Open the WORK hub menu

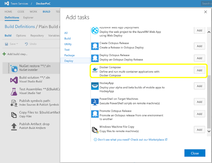tap(33, 11)
